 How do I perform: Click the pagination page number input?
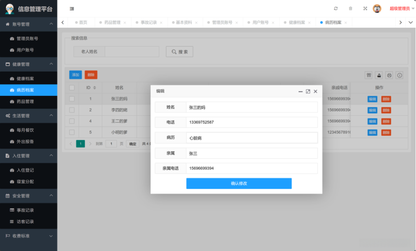tap(111, 144)
